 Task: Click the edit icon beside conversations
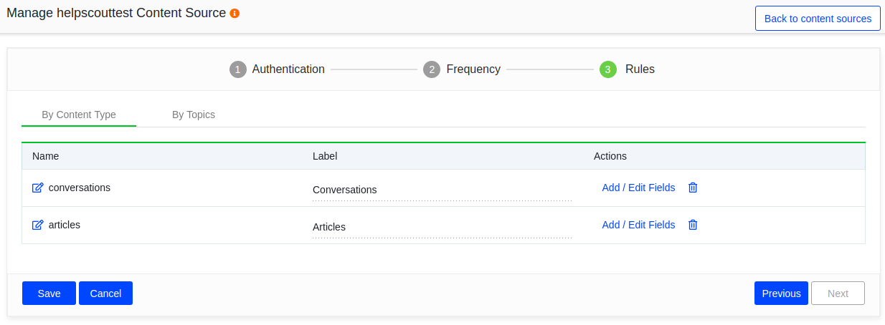38,188
